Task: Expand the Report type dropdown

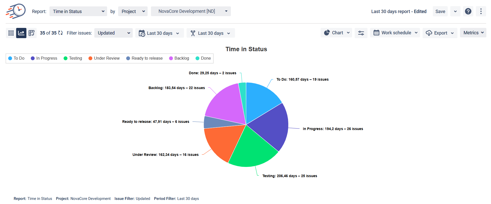Action: coord(78,12)
